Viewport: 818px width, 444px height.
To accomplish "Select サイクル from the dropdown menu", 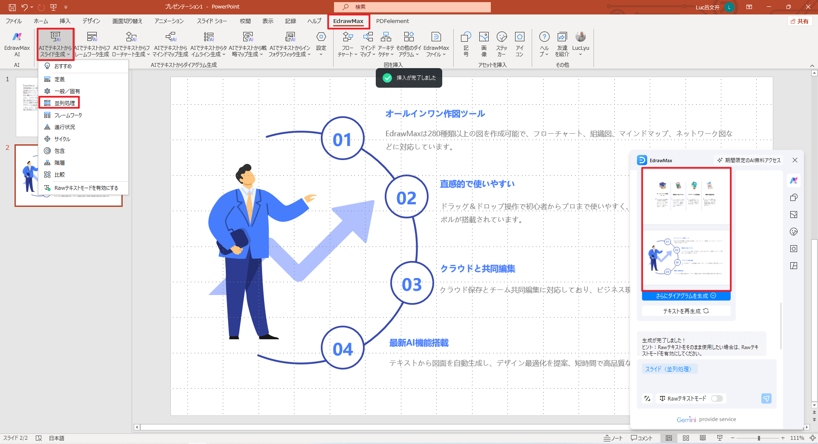I will pyautogui.click(x=62, y=139).
